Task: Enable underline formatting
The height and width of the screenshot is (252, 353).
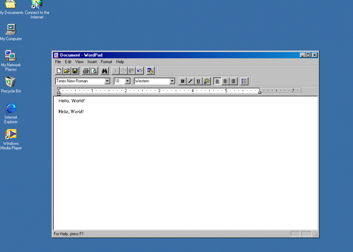Action: coord(198,81)
